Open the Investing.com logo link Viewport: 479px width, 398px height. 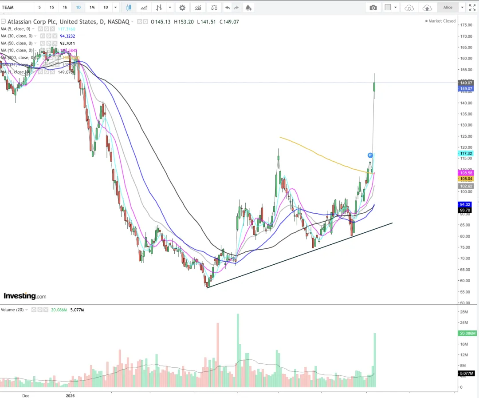tap(25, 296)
